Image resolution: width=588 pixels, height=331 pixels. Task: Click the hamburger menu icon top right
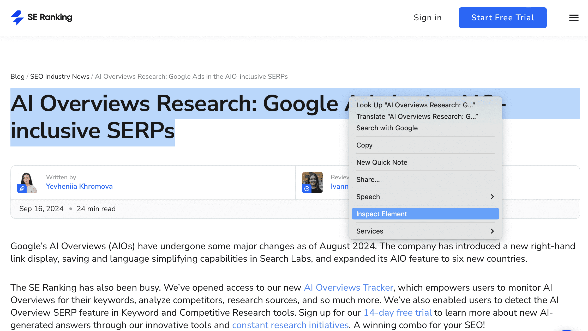point(573,18)
